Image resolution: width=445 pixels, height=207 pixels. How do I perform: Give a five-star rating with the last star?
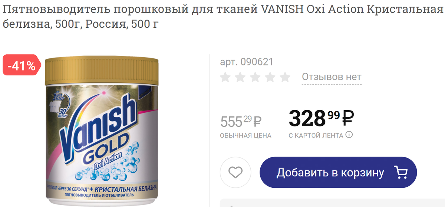click(x=285, y=77)
